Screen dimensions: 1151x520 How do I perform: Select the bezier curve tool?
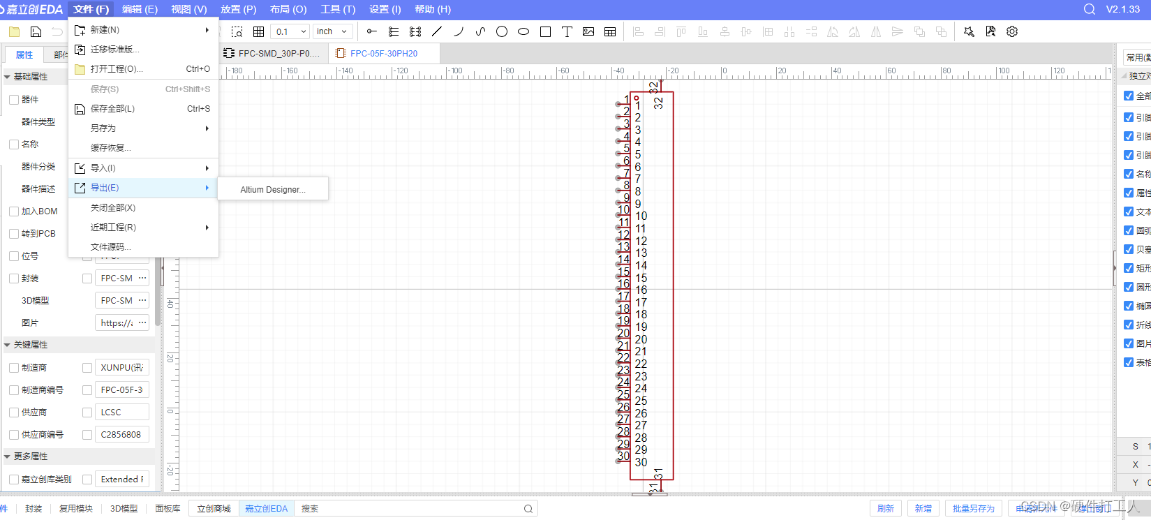[480, 31]
